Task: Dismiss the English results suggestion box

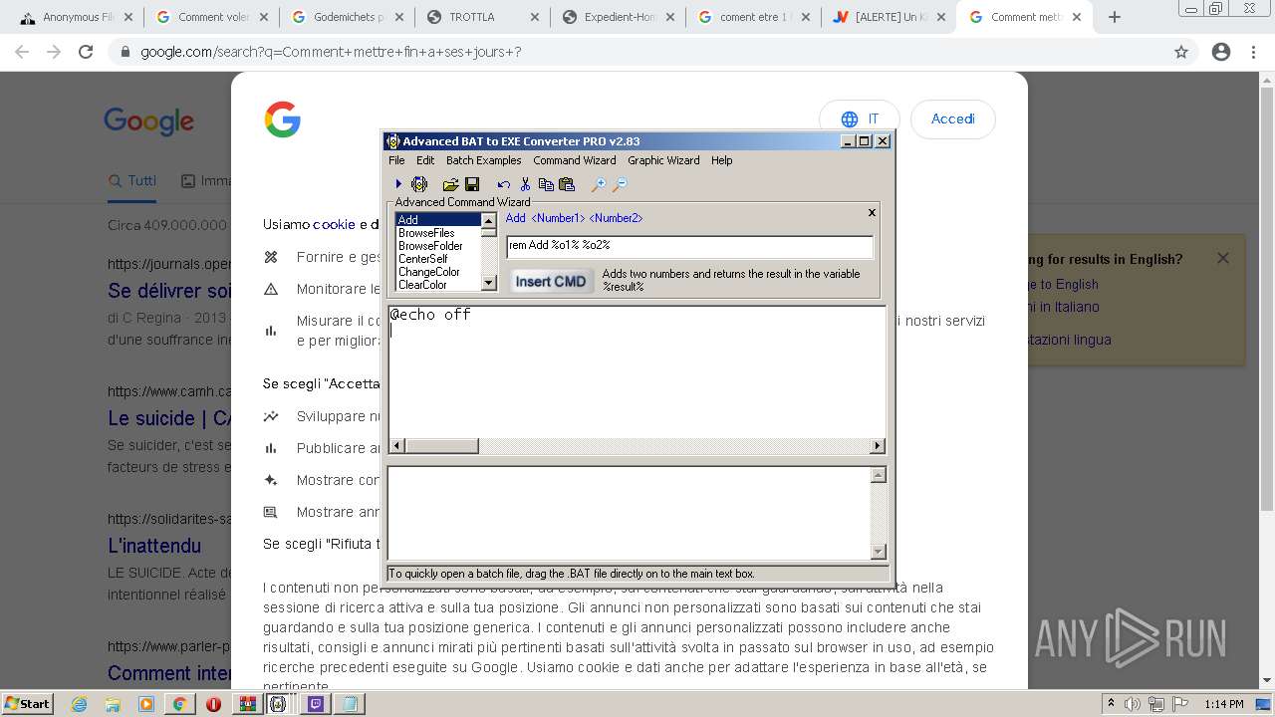Action: tap(1222, 258)
